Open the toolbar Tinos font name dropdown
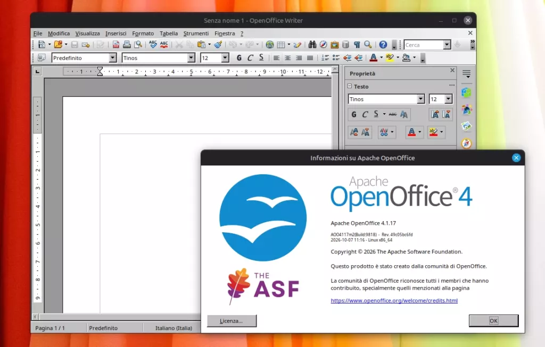The height and width of the screenshot is (347, 545). 191,57
